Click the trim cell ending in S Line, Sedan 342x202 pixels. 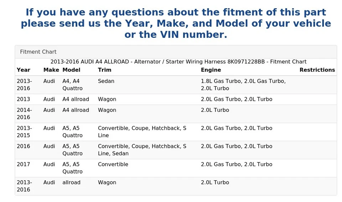click(142, 150)
